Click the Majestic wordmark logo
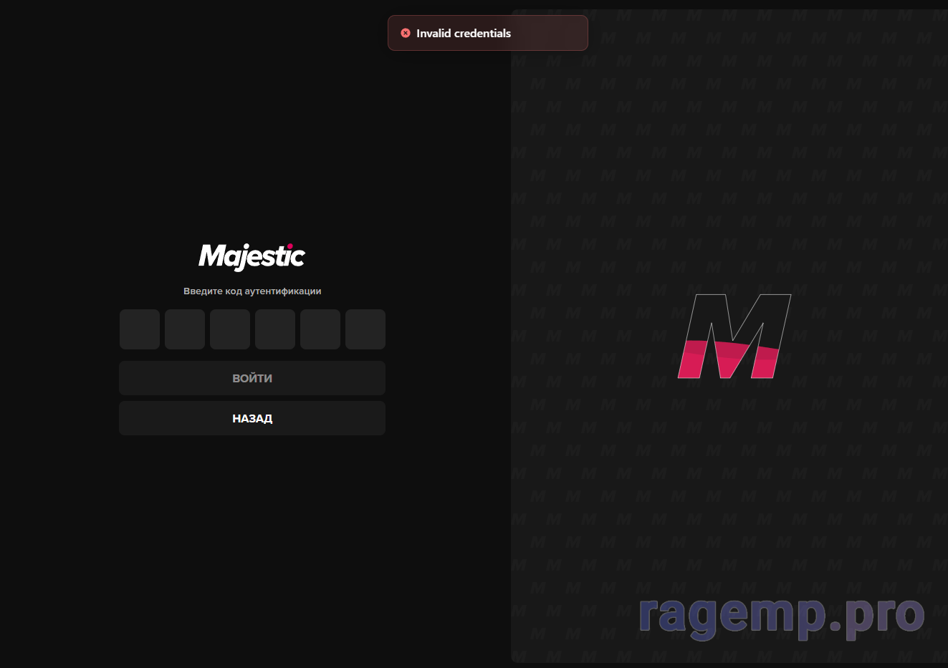Screen dimensions: 948x668 (x=252, y=257)
